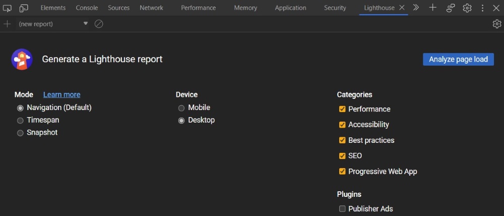Clear all reports circle-slash icon
Image resolution: width=504 pixels, height=216 pixels.
[99, 24]
